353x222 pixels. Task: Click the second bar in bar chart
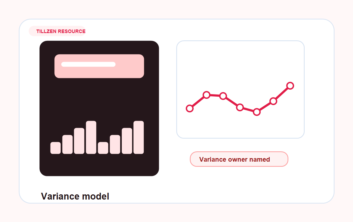pos(67,144)
